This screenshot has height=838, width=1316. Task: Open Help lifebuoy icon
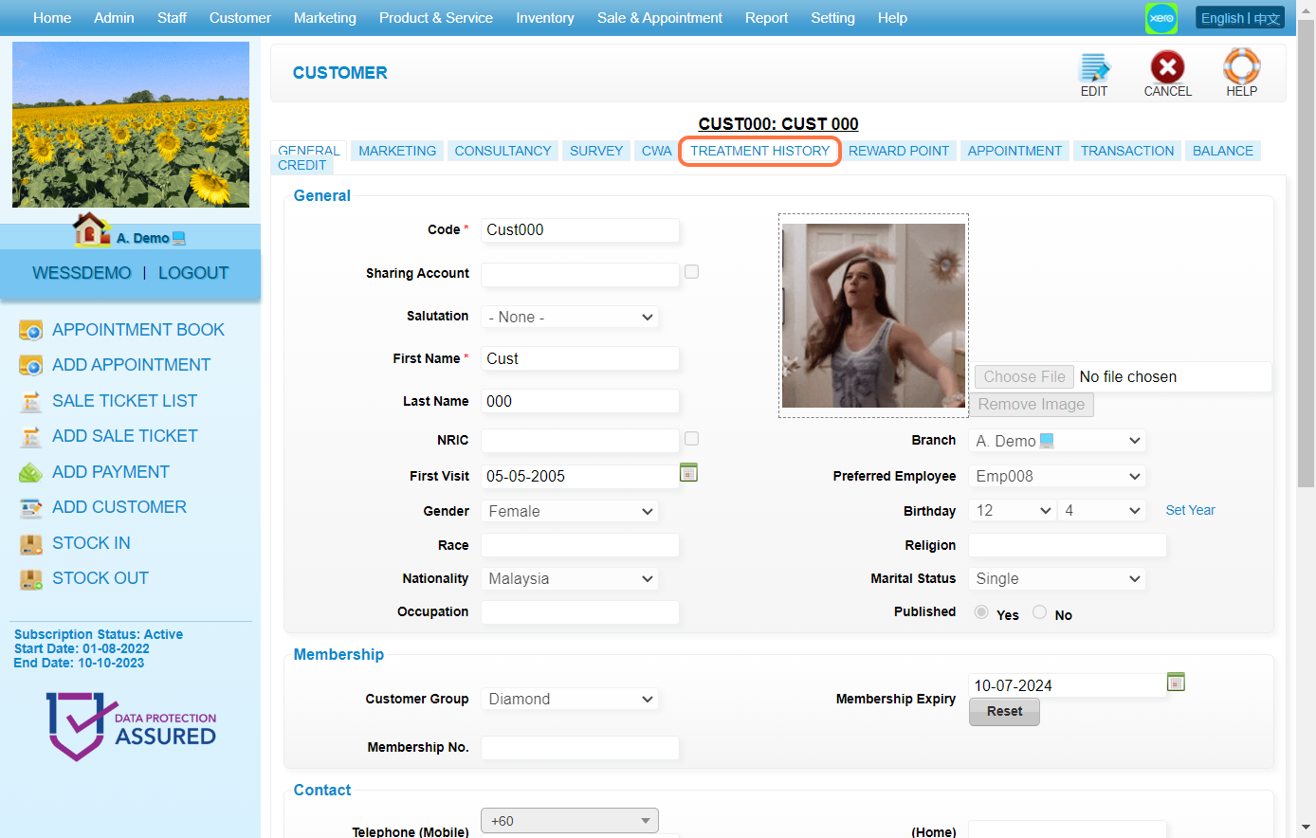pyautogui.click(x=1241, y=66)
